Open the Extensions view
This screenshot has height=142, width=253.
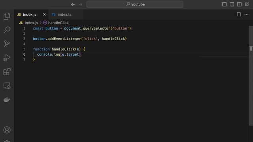[x=7, y=72]
